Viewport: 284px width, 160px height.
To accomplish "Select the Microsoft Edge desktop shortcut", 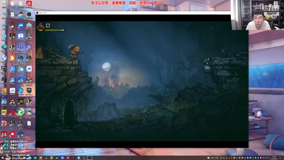I will tap(4, 47).
